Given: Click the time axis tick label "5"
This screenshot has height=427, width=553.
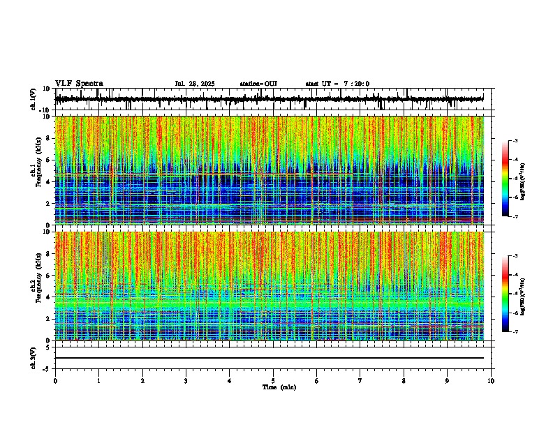Looking at the screenshot, I should (x=273, y=381).
